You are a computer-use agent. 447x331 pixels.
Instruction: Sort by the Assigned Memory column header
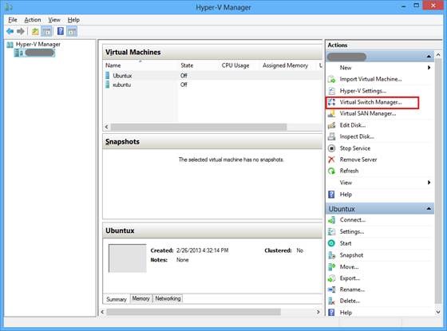(x=286, y=65)
